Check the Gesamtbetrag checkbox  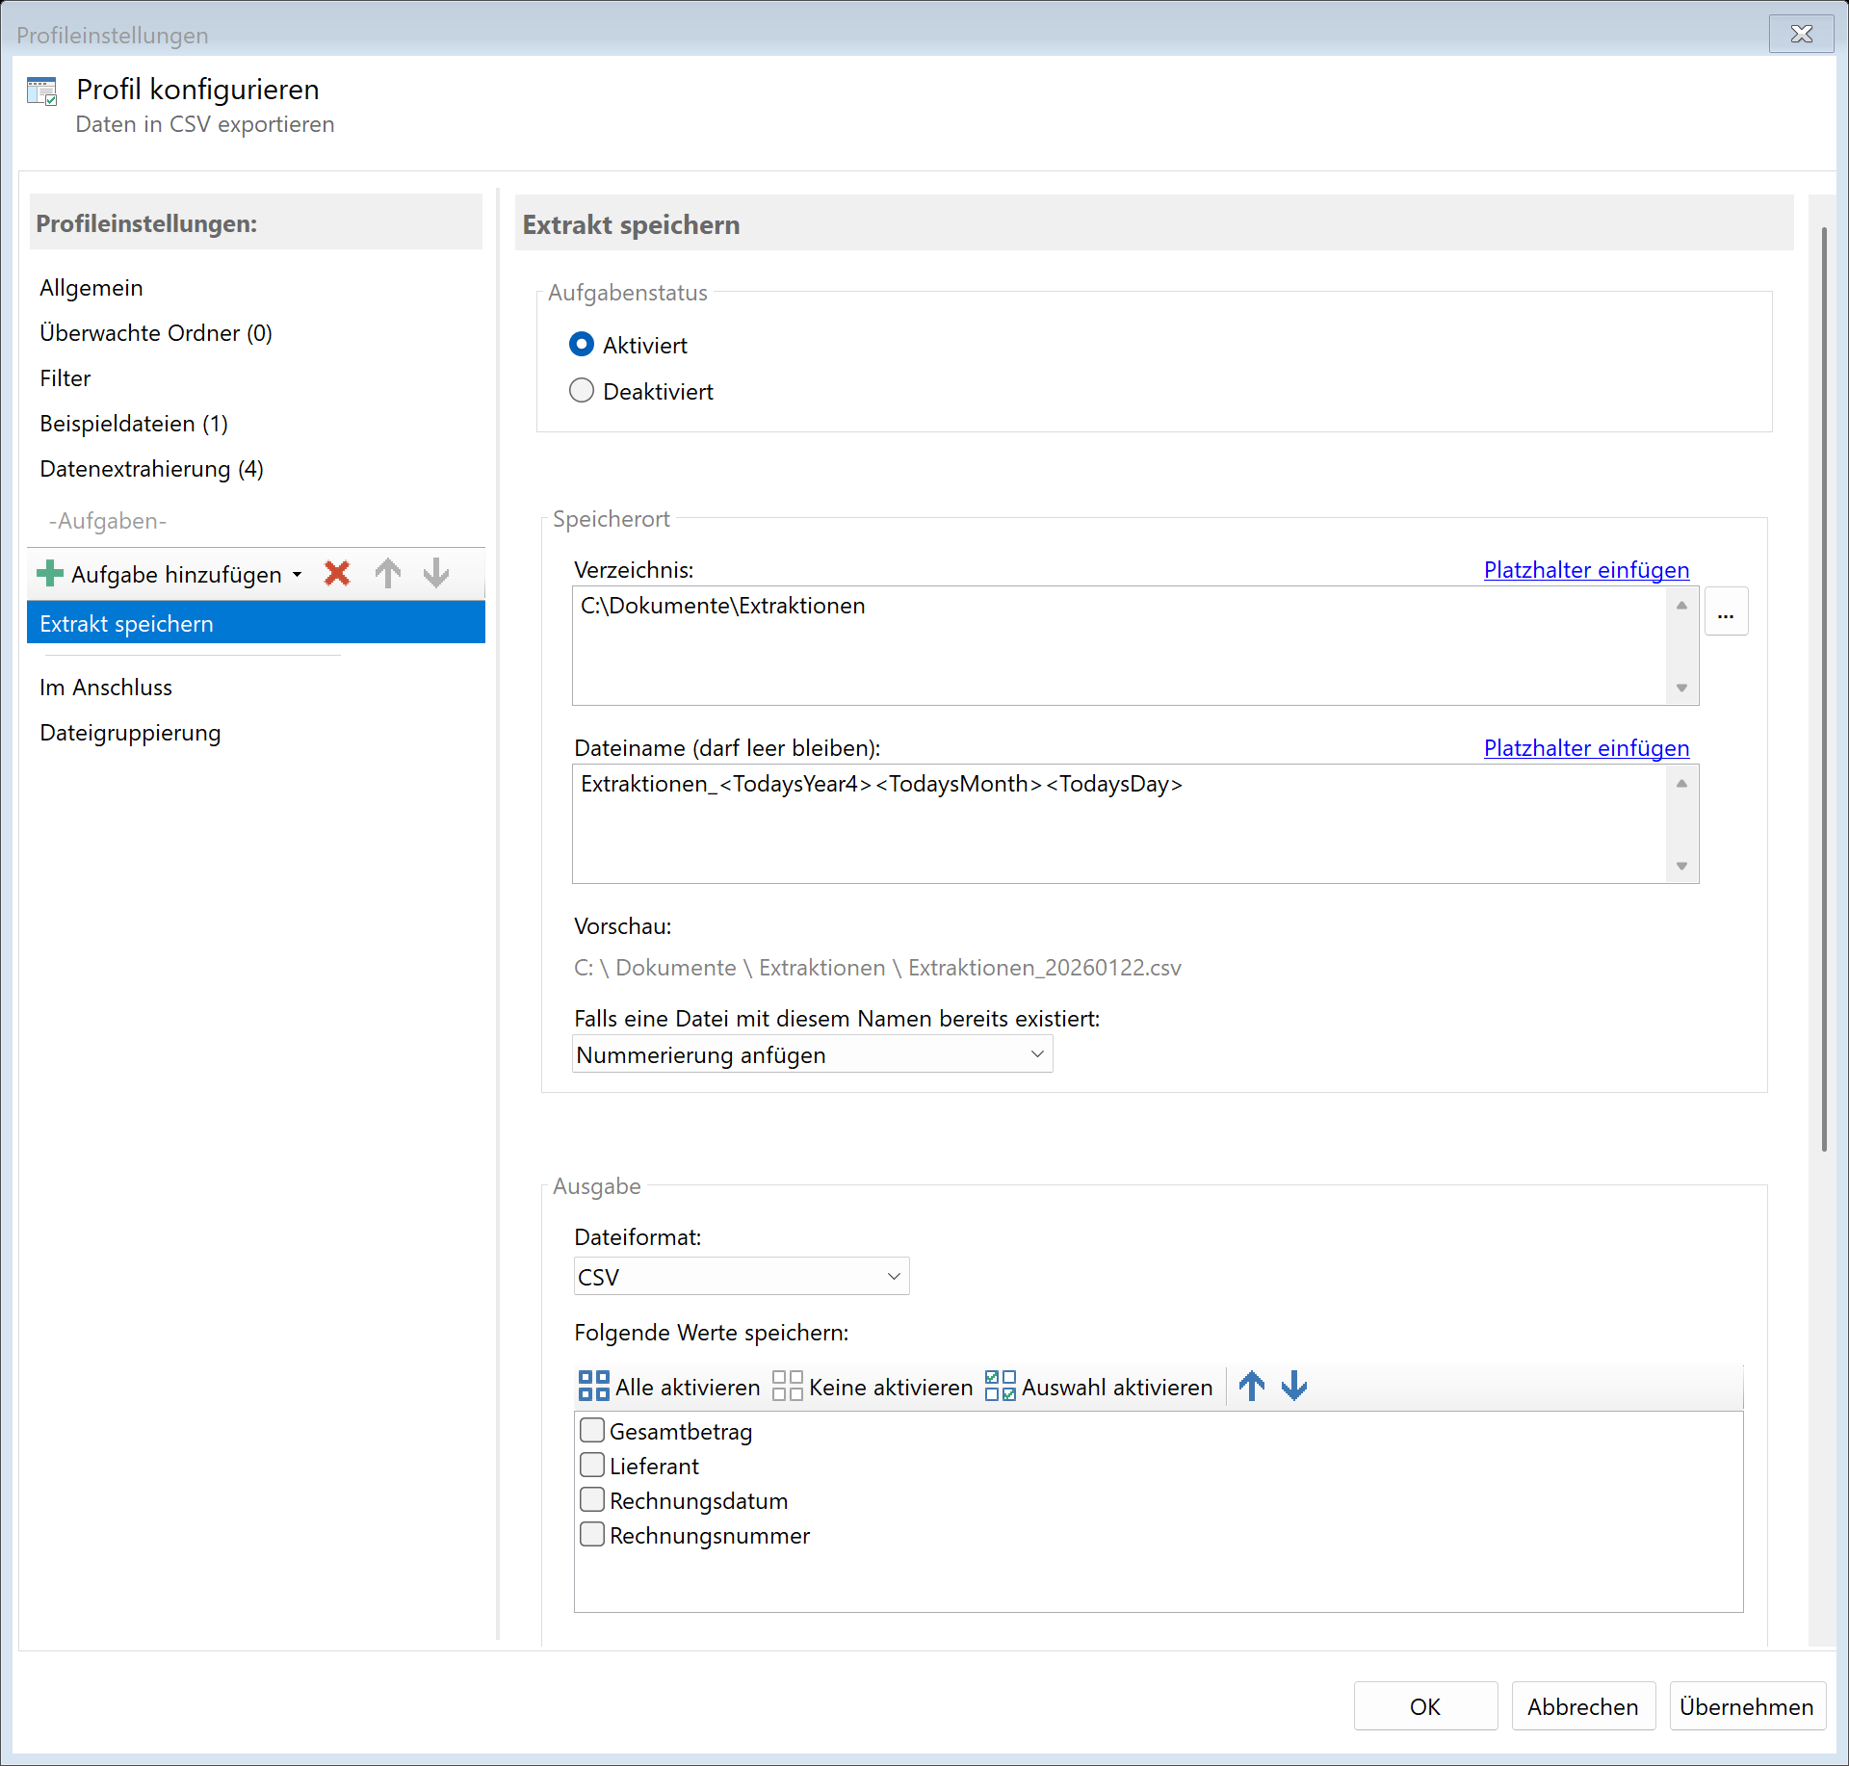tap(592, 1430)
